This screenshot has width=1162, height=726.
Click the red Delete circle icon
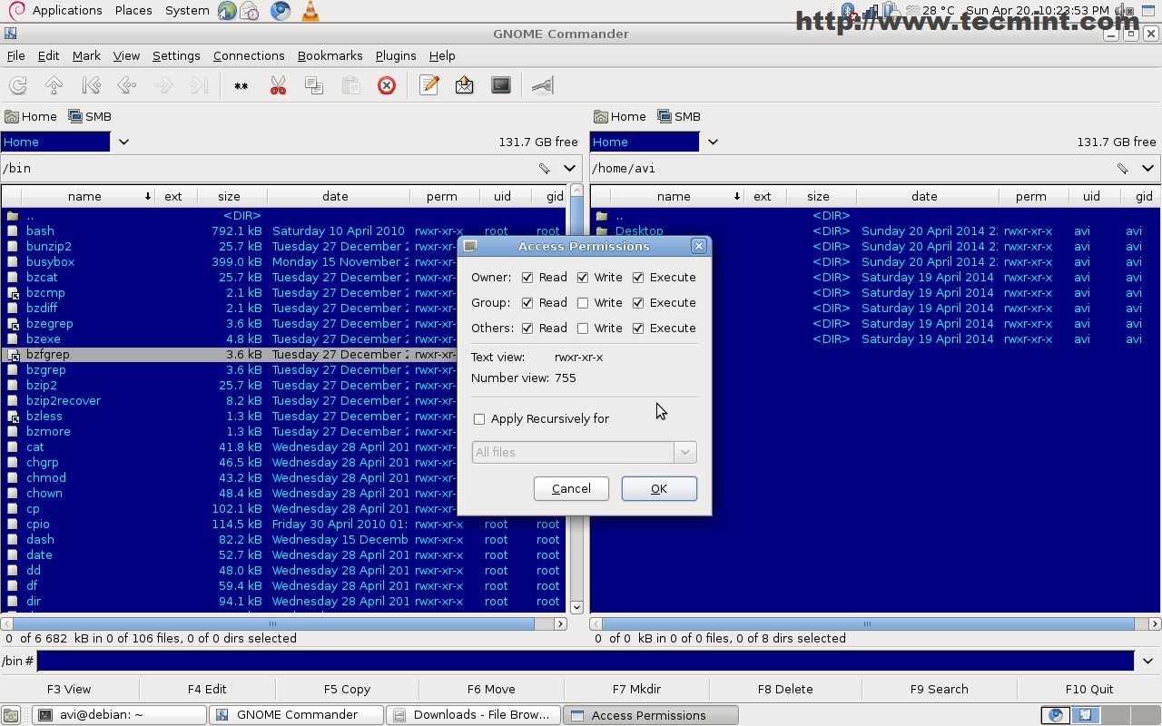pyautogui.click(x=387, y=86)
